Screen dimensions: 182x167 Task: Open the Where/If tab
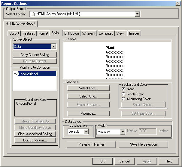tap(89, 33)
